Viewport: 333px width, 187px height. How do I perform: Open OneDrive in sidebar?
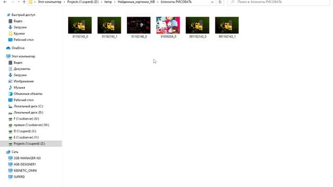(x=18, y=48)
